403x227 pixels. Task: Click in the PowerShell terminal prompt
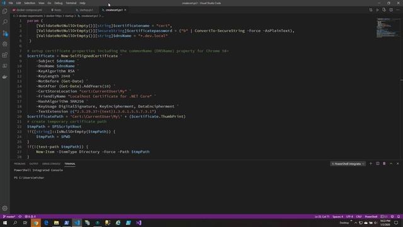tap(30, 178)
